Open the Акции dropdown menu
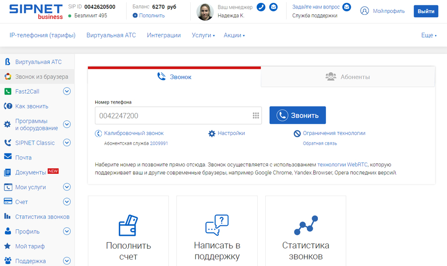 [234, 35]
